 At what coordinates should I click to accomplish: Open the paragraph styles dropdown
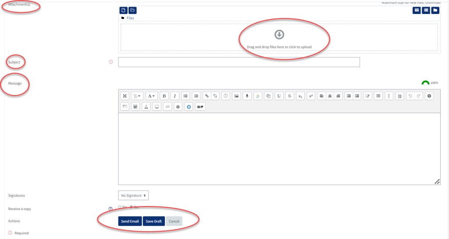137,96
